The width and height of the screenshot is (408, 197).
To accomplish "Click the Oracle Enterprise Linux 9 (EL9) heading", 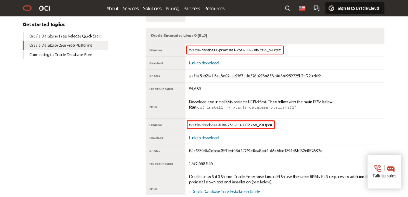I will pyautogui.click(x=179, y=36).
